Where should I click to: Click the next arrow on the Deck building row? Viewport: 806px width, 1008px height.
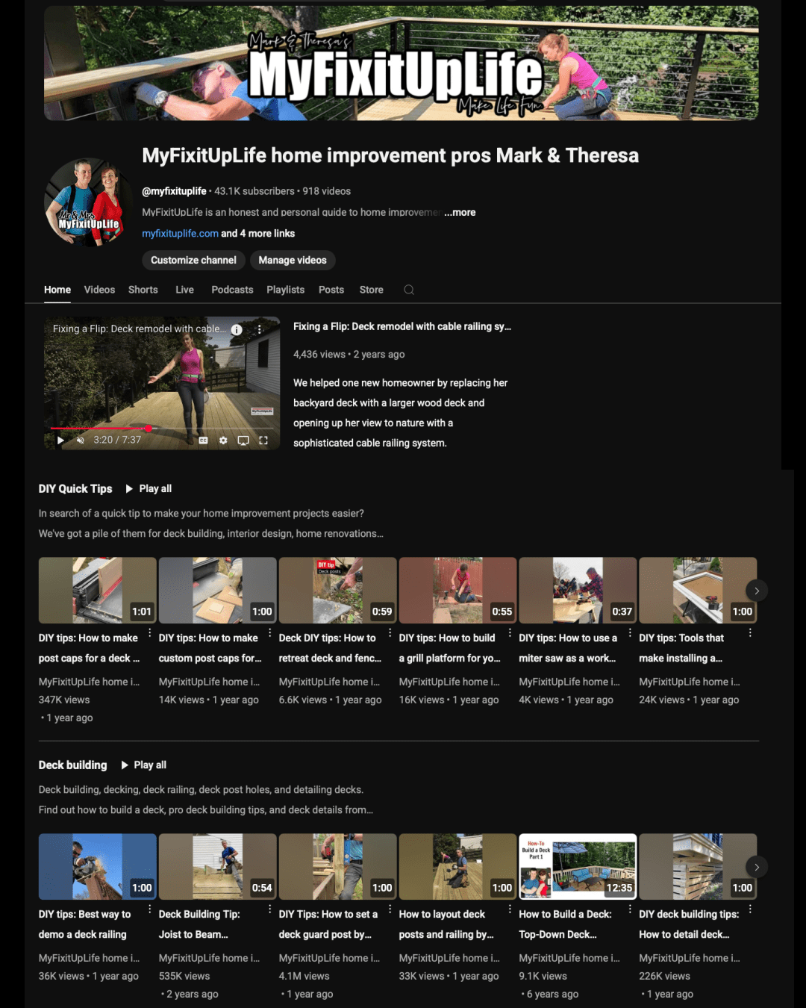(756, 867)
